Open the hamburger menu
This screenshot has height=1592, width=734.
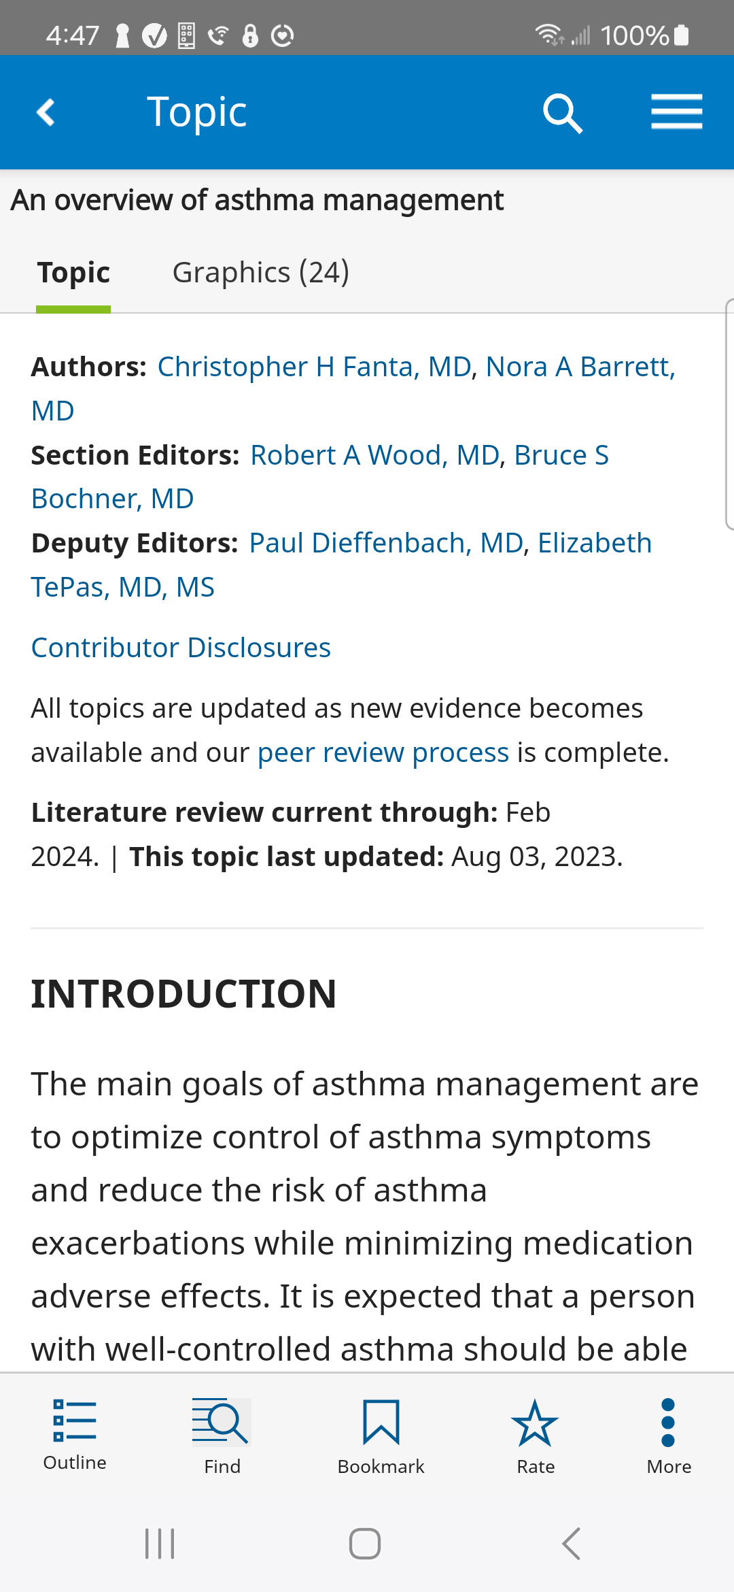[676, 112]
